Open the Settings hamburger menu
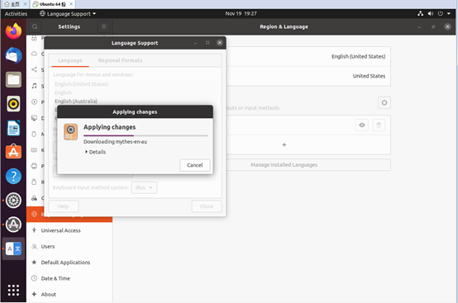The image size is (458, 303). click(x=103, y=26)
